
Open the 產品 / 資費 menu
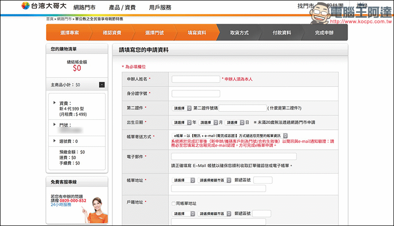pos(121,7)
